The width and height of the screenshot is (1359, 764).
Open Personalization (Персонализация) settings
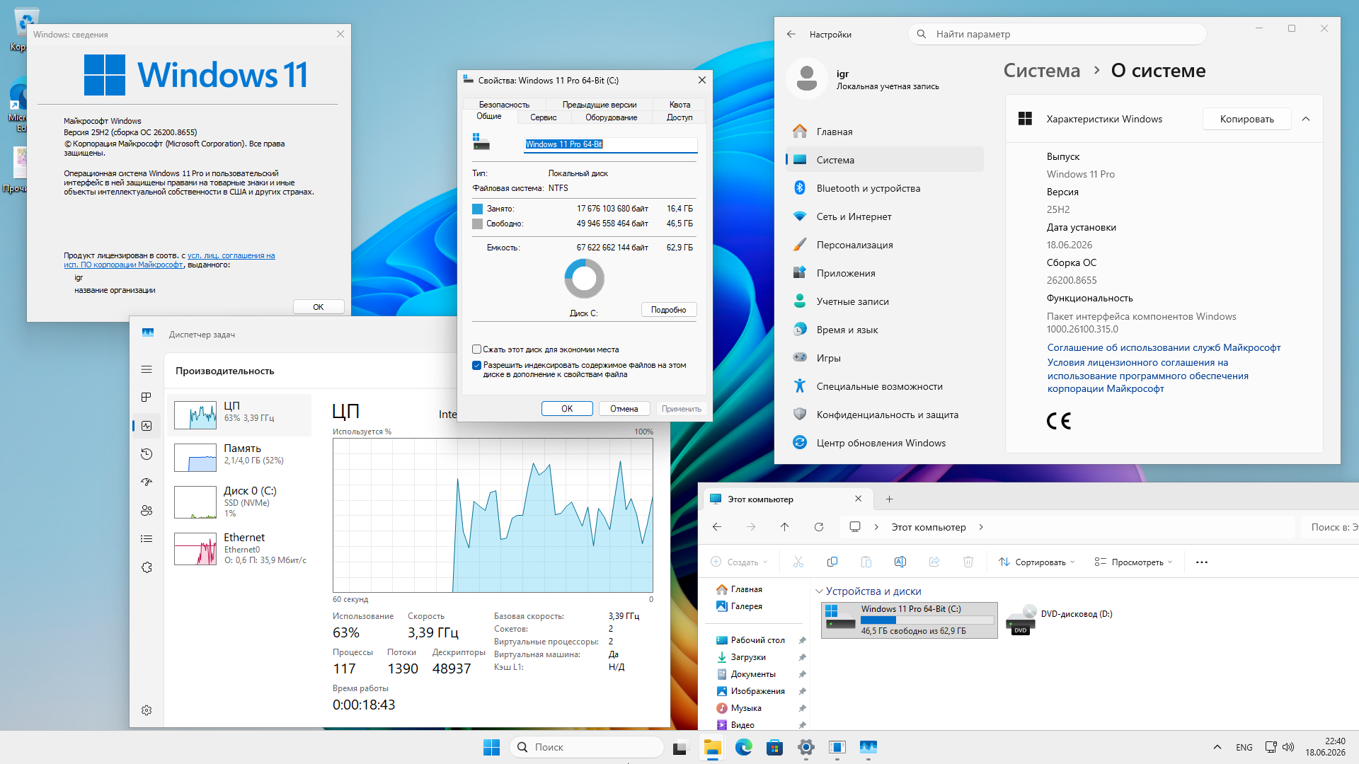pyautogui.click(x=885, y=245)
